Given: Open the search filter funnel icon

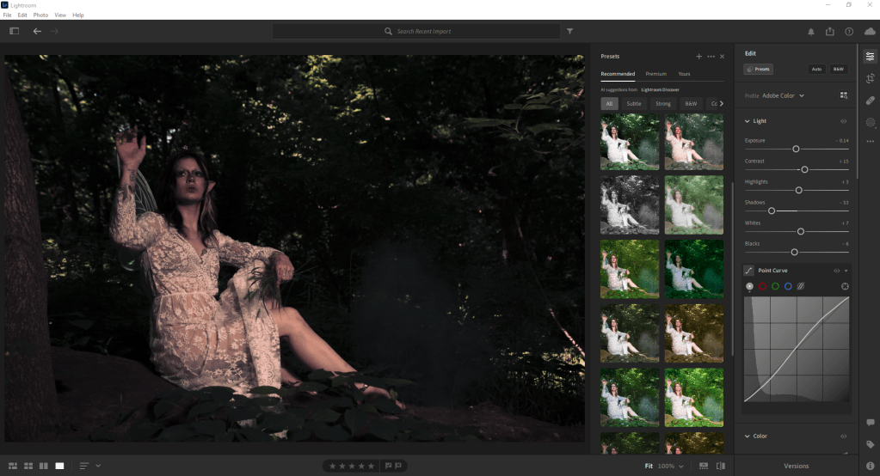Looking at the screenshot, I should (x=570, y=31).
